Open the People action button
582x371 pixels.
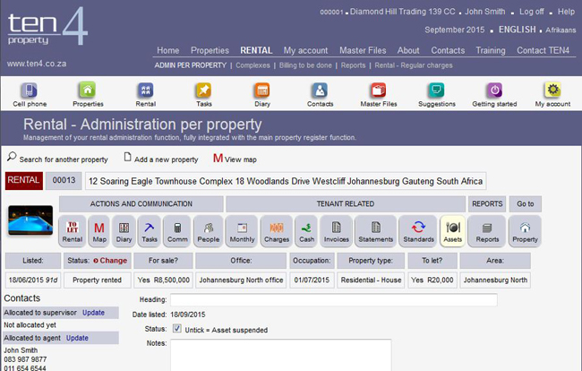point(209,231)
